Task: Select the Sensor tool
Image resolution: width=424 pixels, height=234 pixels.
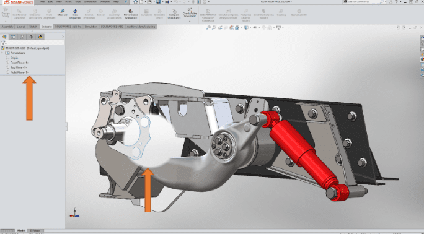Action: [101, 12]
